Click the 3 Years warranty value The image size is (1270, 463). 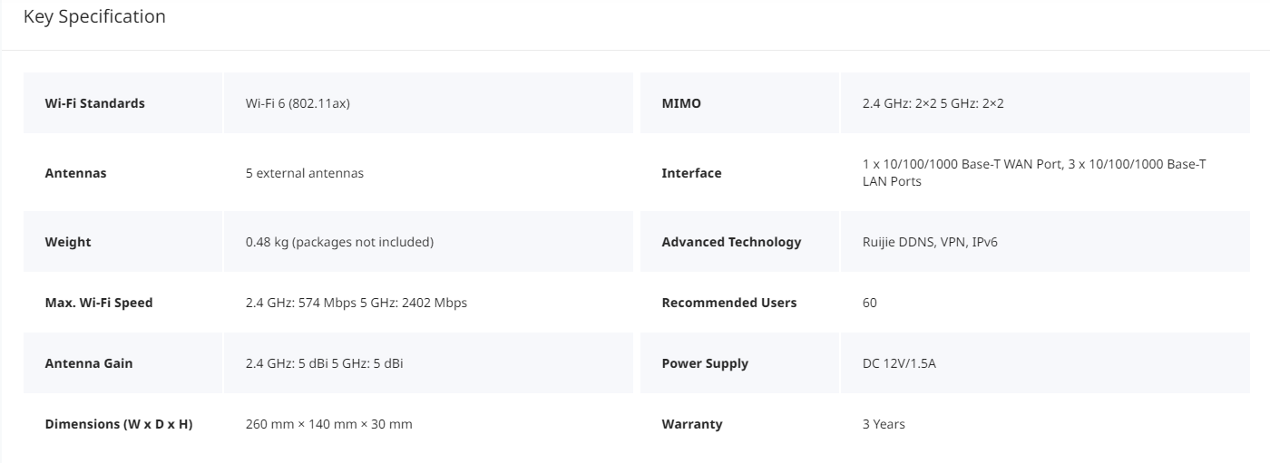pos(884,424)
